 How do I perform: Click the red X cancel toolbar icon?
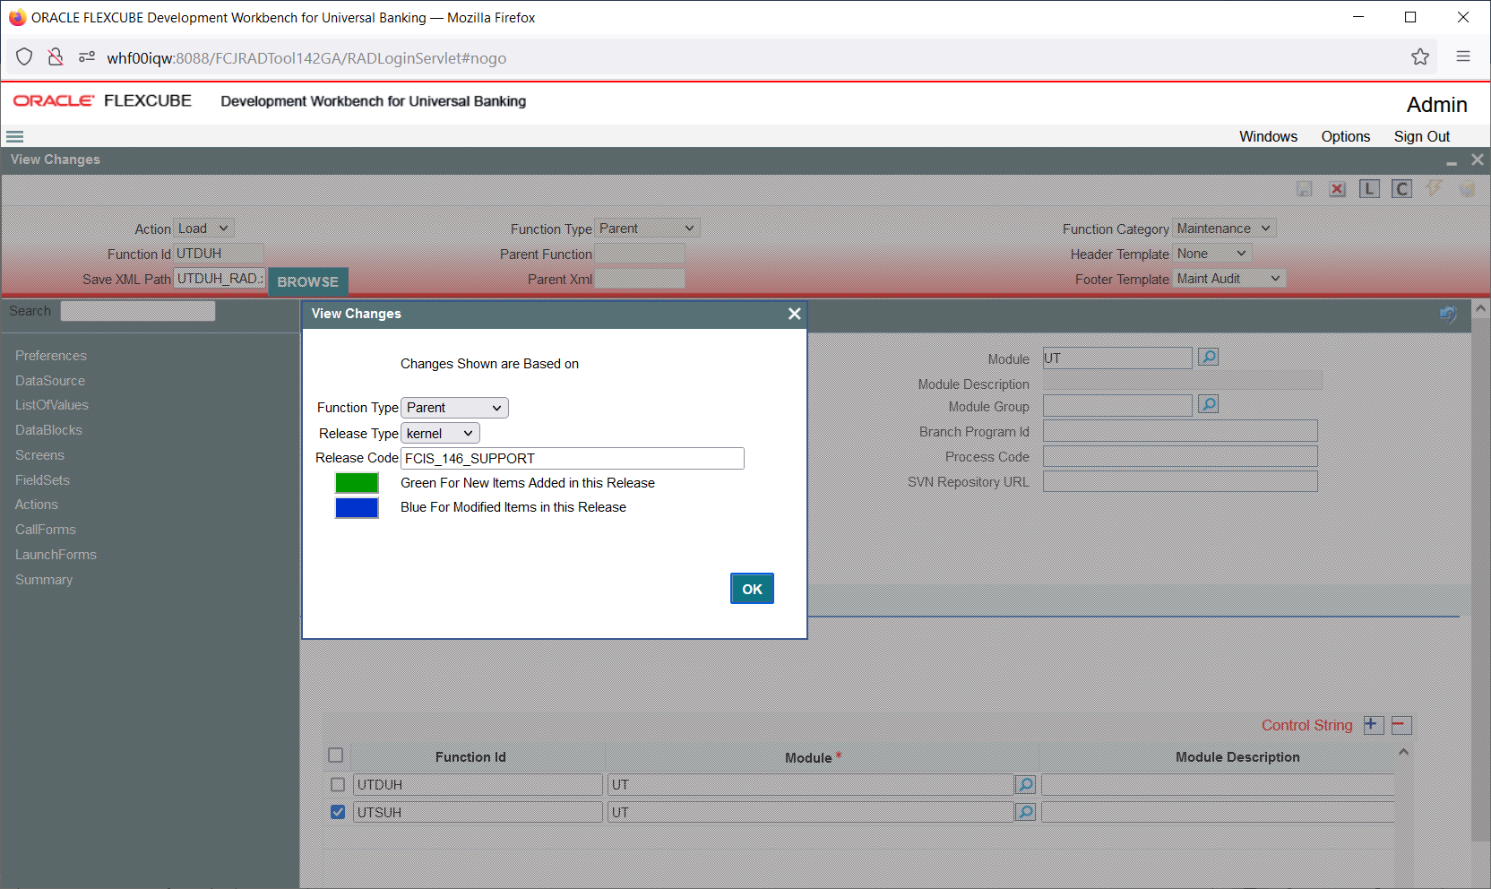[1337, 189]
